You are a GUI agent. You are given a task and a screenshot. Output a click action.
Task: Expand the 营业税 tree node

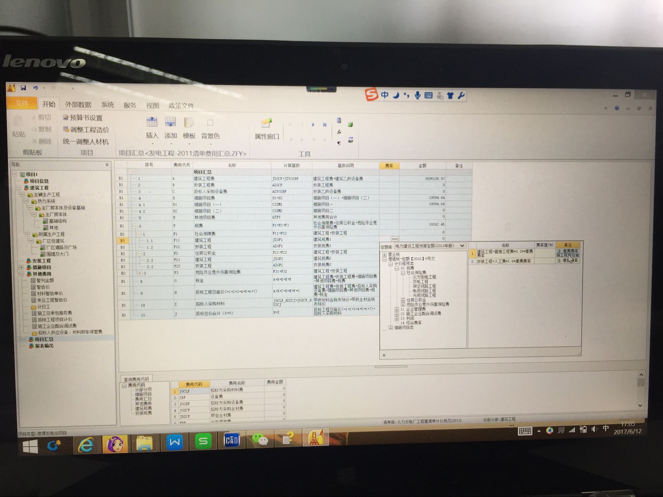click(384, 255)
